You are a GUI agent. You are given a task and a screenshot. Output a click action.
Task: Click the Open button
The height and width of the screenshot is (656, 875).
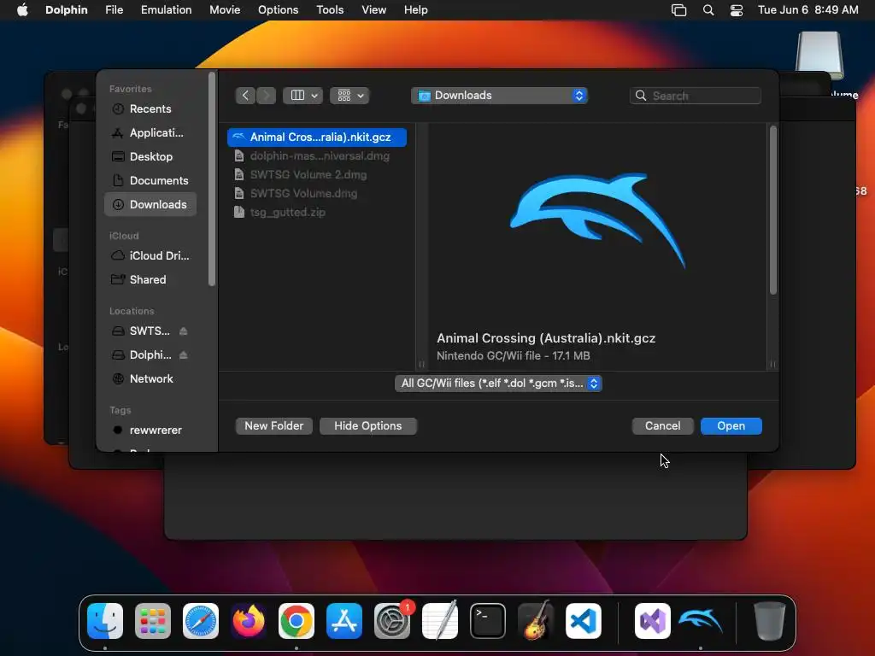tap(731, 425)
